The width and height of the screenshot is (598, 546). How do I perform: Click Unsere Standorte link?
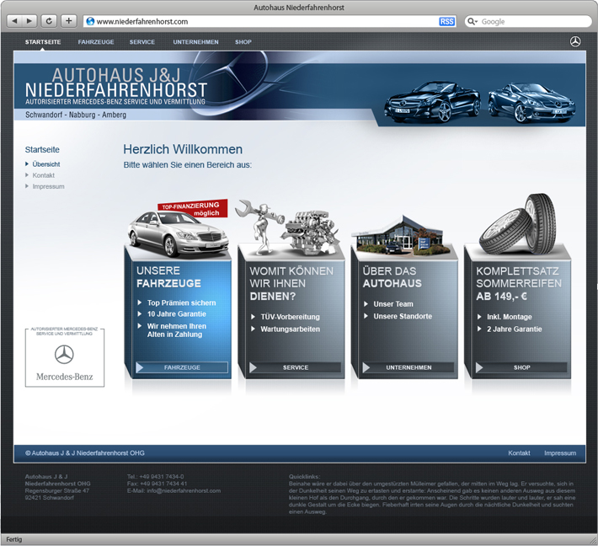403,316
